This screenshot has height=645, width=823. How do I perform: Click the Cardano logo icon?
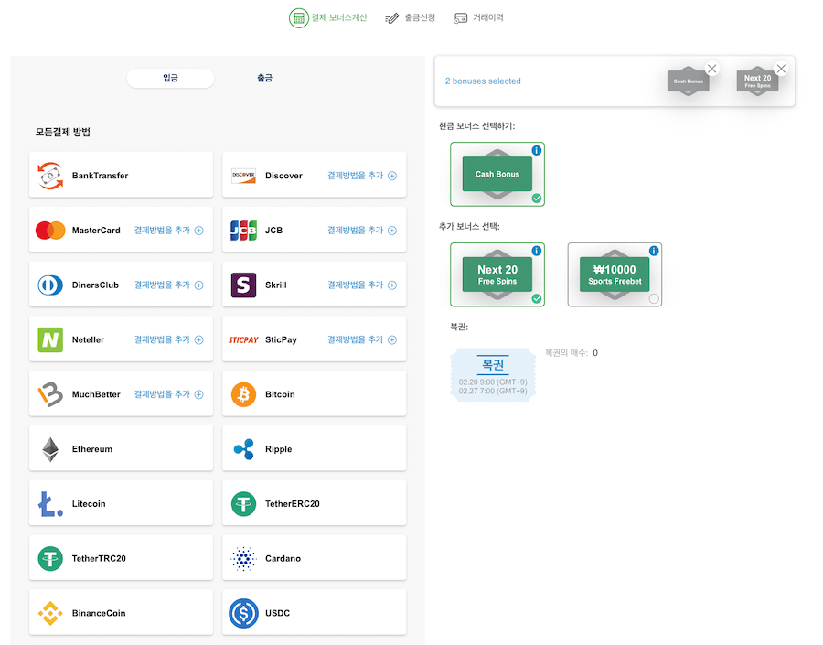coord(243,558)
